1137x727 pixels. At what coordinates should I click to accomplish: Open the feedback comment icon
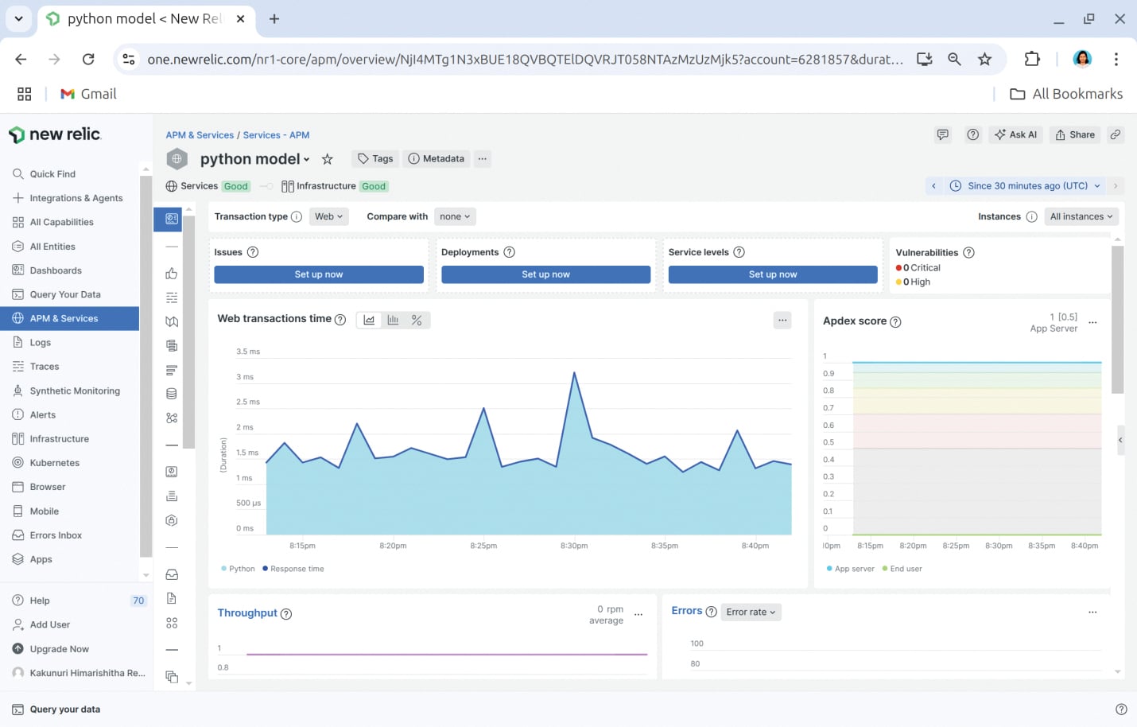[x=942, y=135]
